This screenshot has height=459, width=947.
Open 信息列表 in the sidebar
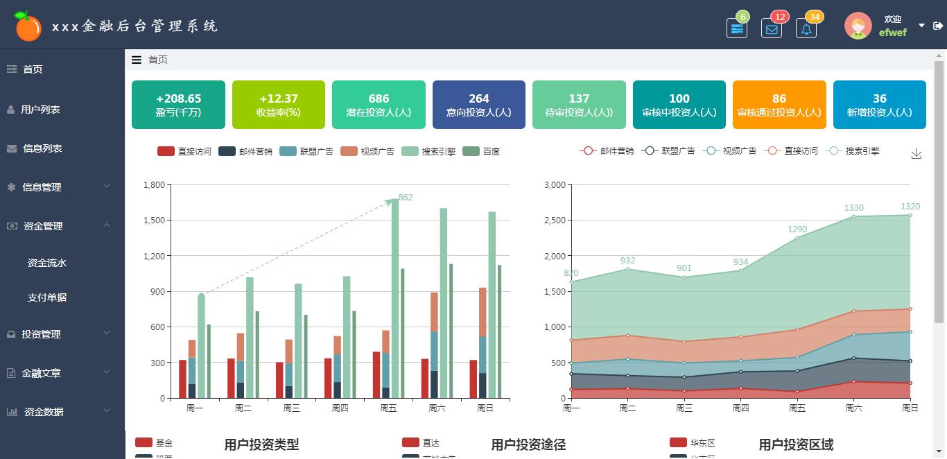[x=42, y=148]
